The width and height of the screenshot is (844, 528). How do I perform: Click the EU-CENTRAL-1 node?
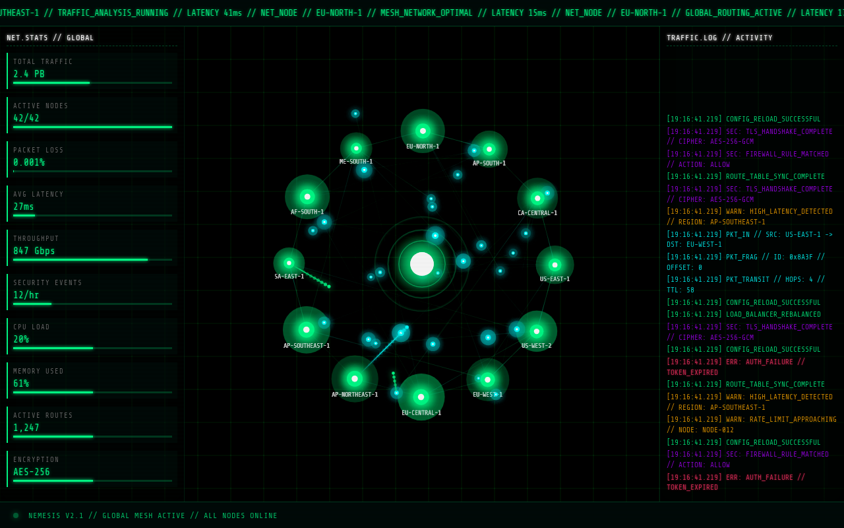tap(422, 397)
